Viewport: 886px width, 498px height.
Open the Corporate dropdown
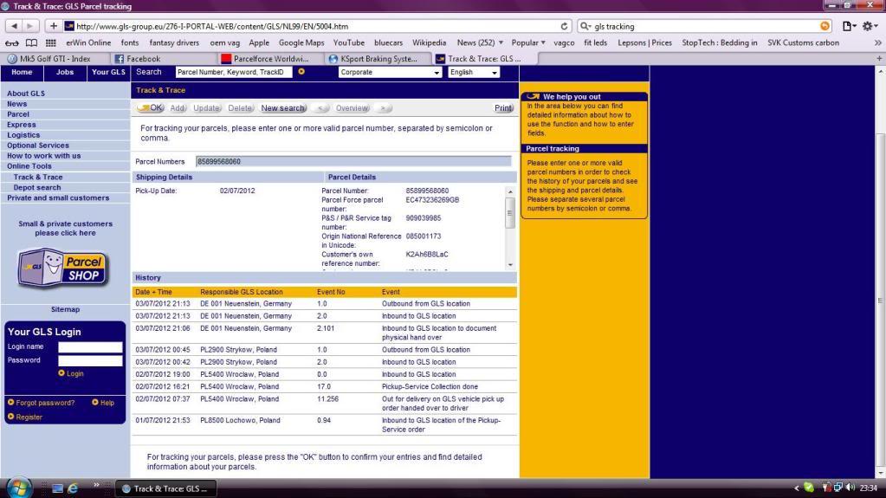coord(390,73)
